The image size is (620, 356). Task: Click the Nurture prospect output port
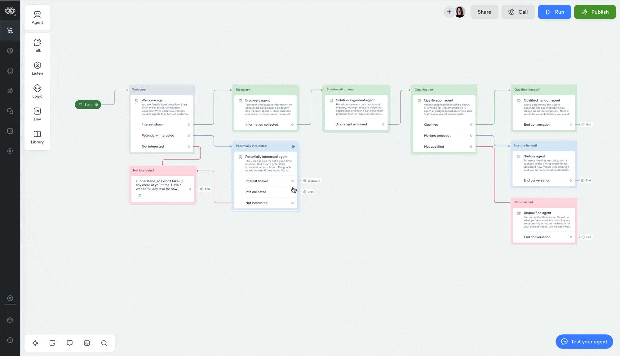click(471, 136)
